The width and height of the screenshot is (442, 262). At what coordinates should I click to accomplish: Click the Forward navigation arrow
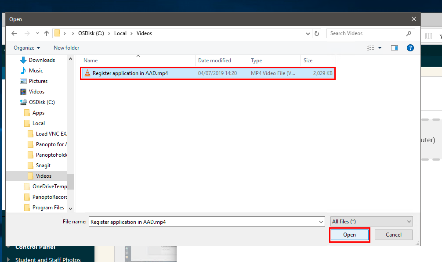27,33
